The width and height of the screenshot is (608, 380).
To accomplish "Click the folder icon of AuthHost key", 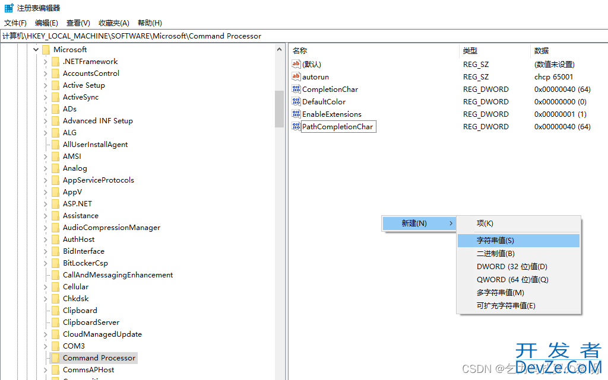I will coord(55,239).
